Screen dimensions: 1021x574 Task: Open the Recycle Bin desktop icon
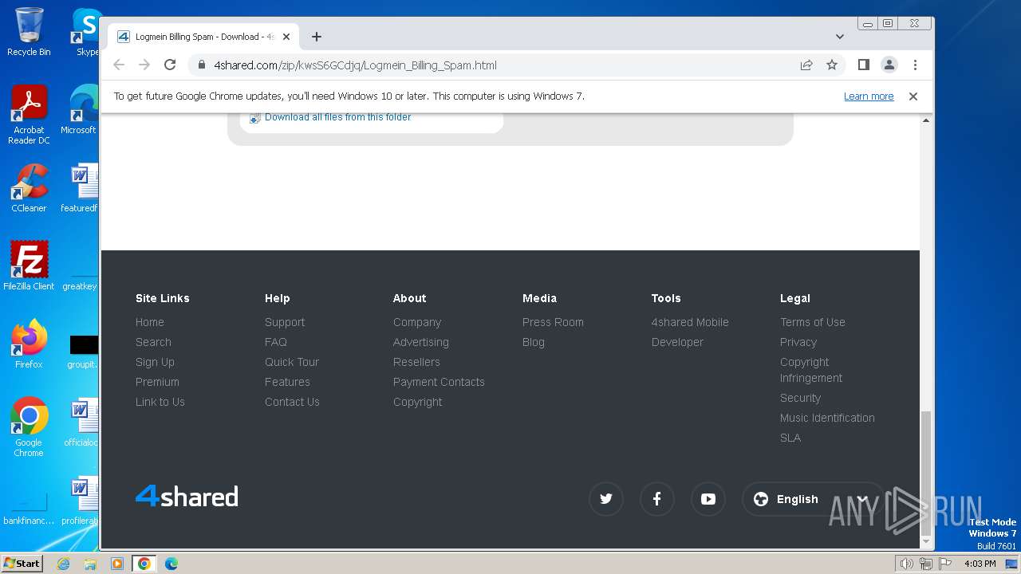click(x=29, y=32)
